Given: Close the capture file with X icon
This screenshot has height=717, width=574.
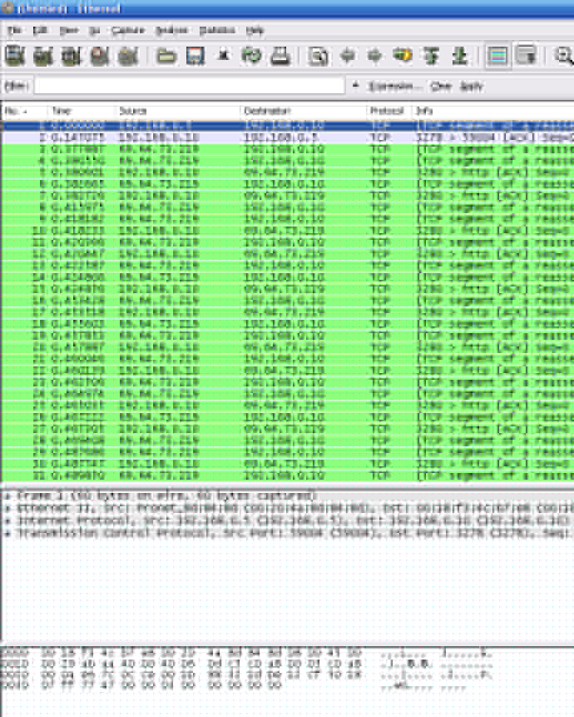Looking at the screenshot, I should click(x=223, y=56).
